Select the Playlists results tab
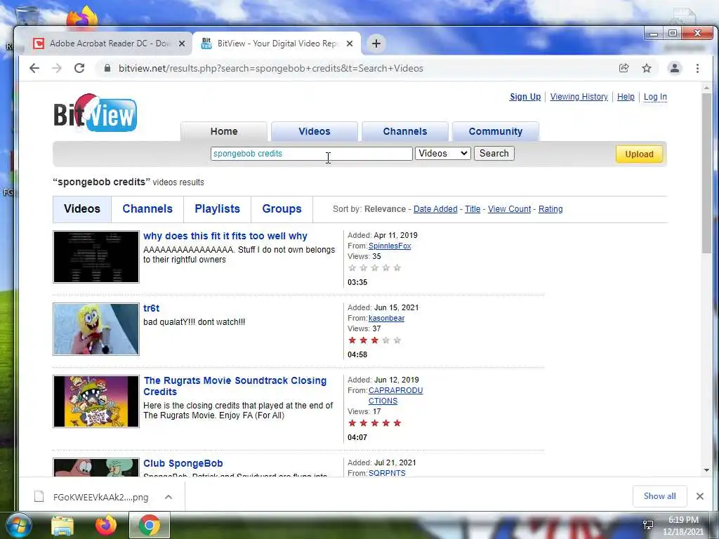The width and height of the screenshot is (719, 539). click(x=218, y=209)
